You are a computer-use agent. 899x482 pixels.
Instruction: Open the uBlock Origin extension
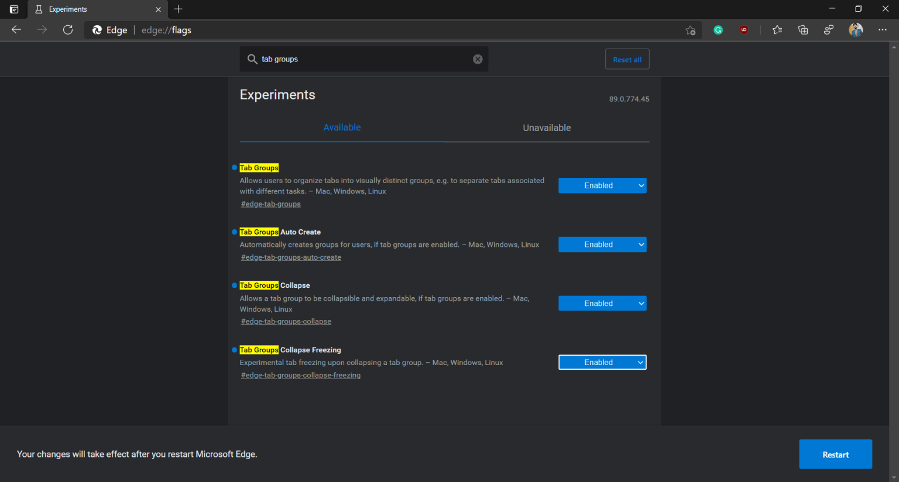[x=744, y=30]
